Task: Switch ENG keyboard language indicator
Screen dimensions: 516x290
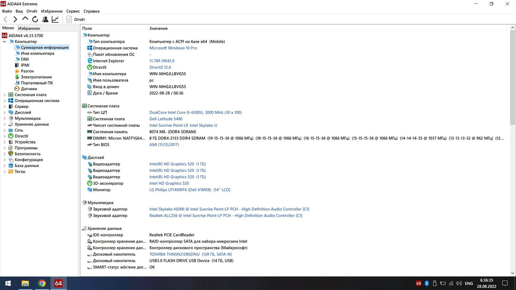Action: (x=469, y=283)
